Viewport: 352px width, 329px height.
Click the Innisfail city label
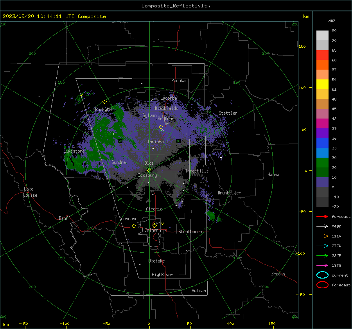158,142
